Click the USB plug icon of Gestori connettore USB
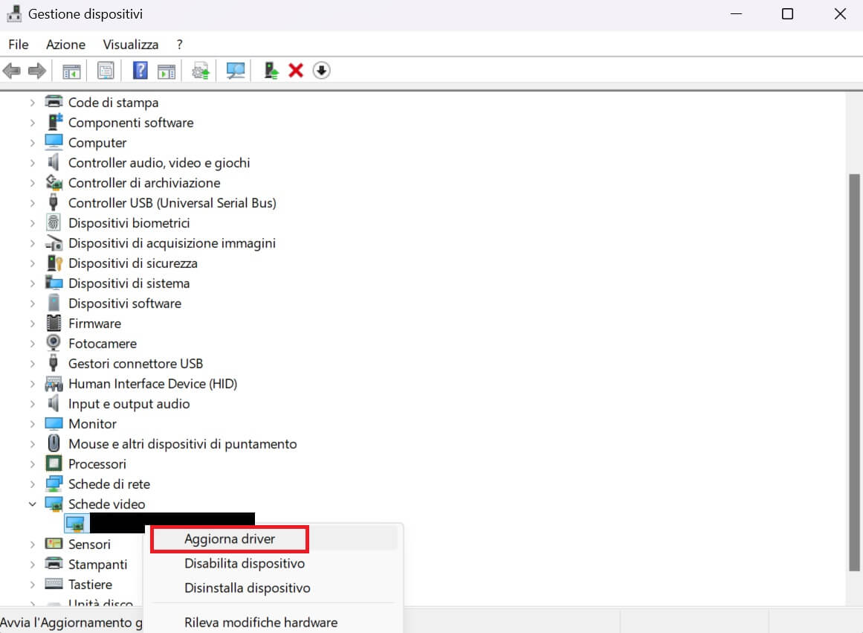This screenshot has width=863, height=633. pyautogui.click(x=54, y=362)
